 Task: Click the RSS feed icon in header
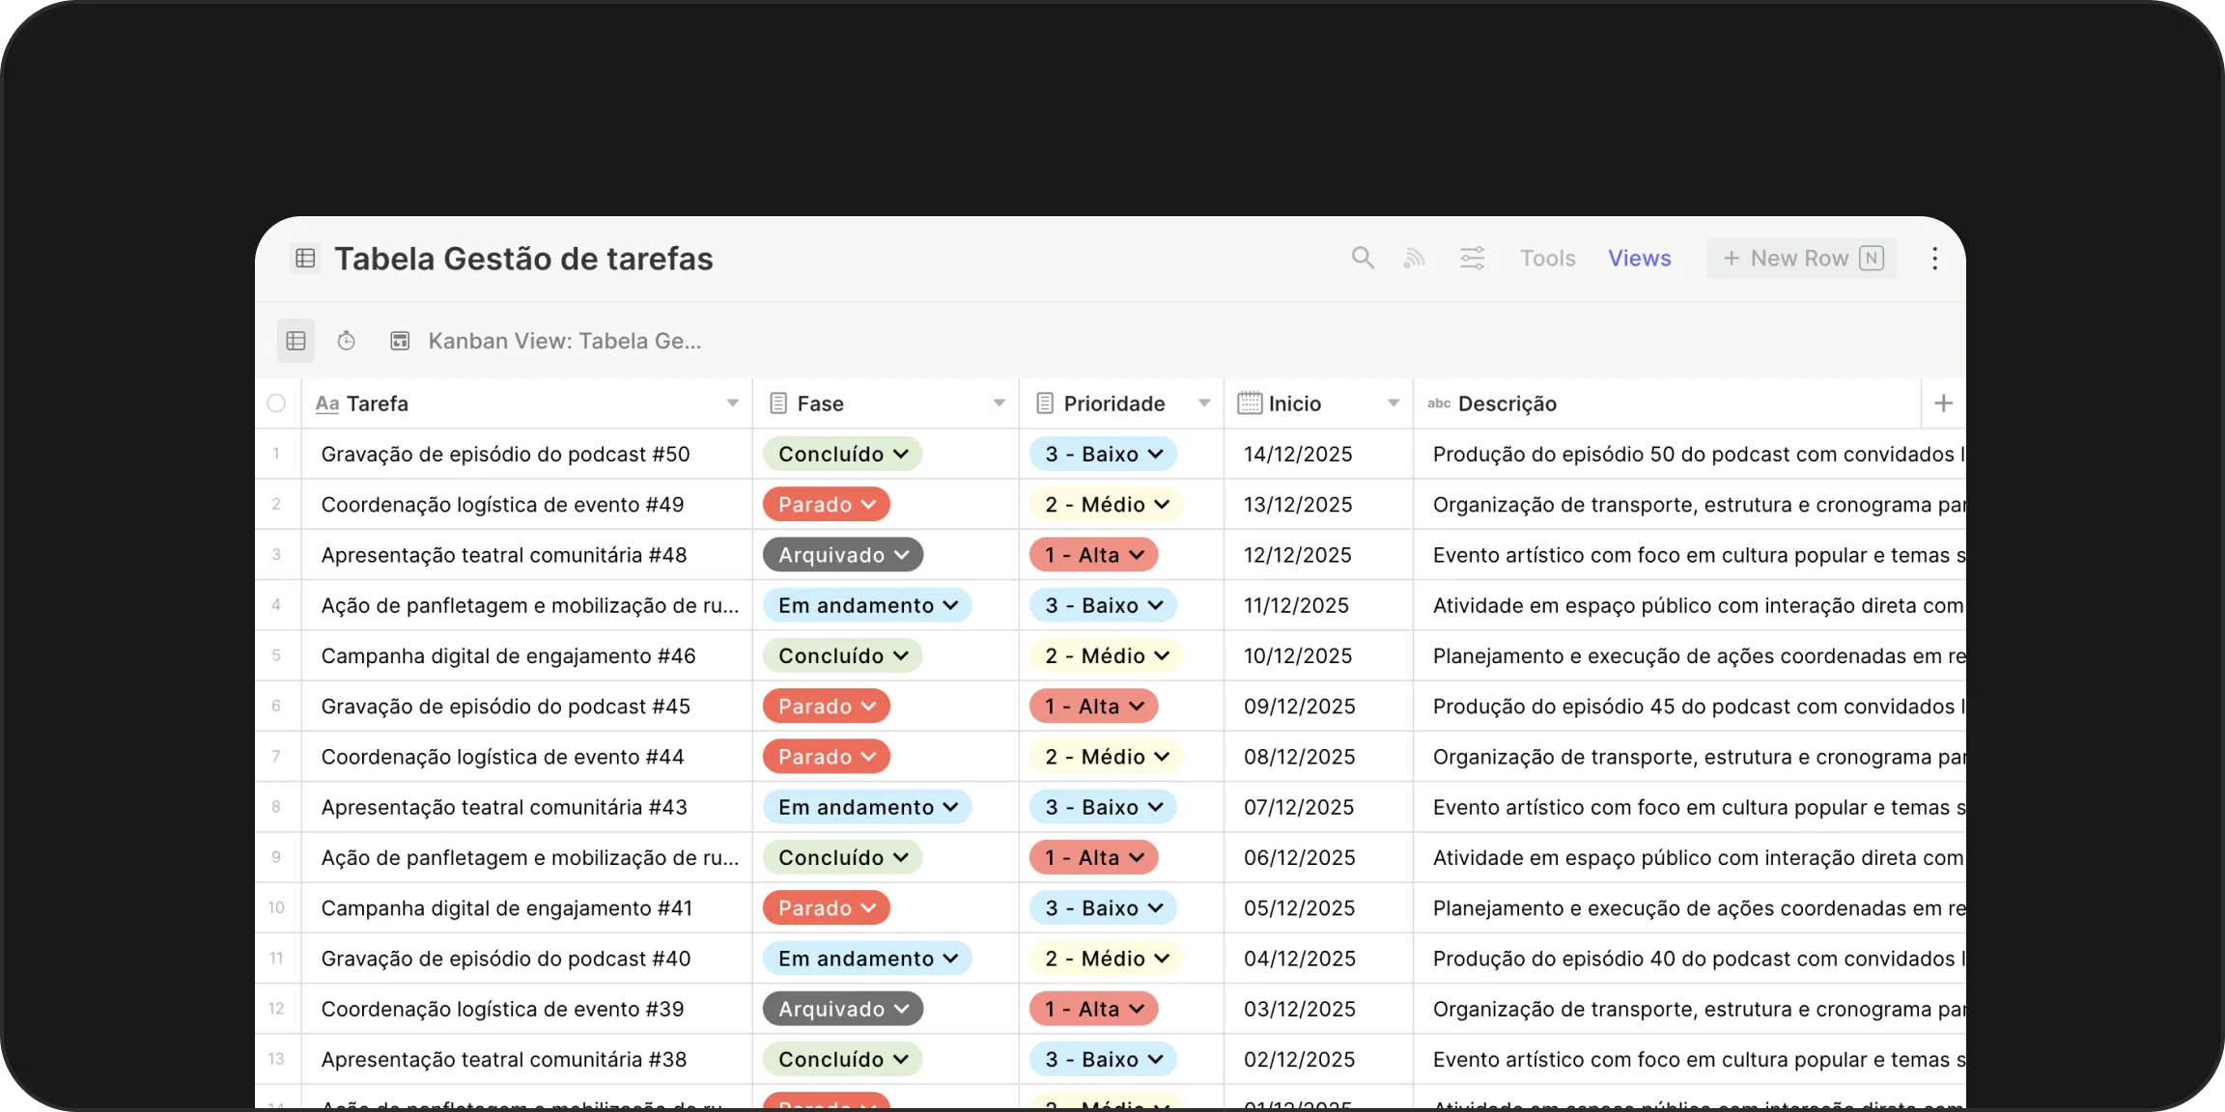click(x=1414, y=258)
